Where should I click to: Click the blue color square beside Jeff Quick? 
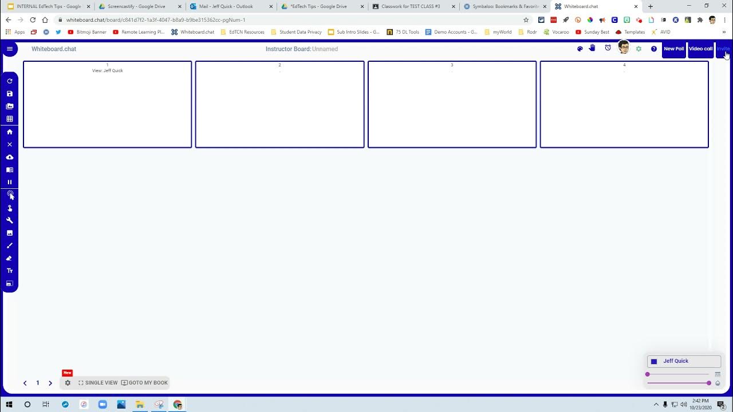[654, 362]
